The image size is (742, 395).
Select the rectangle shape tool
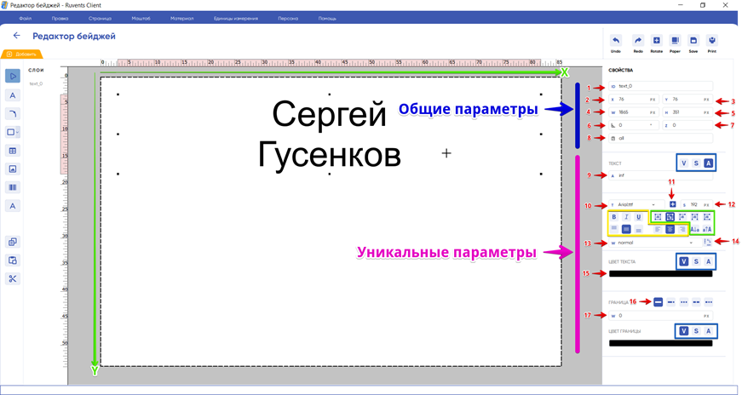[10, 132]
